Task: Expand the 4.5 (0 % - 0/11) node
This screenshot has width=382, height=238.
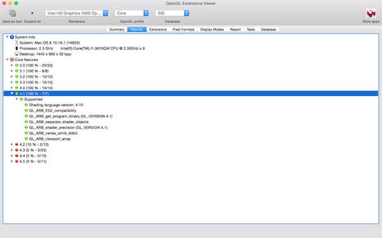Action: click(11, 161)
